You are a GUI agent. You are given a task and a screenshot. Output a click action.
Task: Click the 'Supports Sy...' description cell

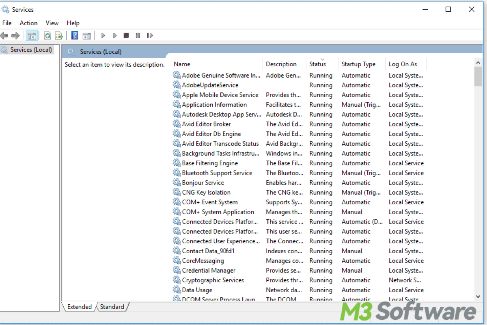tap(284, 202)
